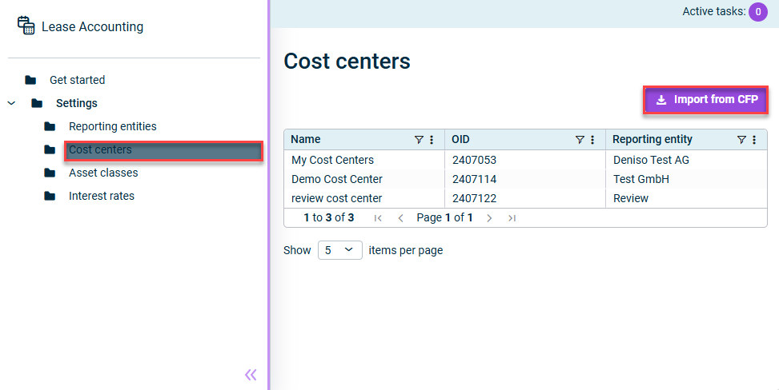Click the Lease Accounting calendar icon

click(x=26, y=26)
